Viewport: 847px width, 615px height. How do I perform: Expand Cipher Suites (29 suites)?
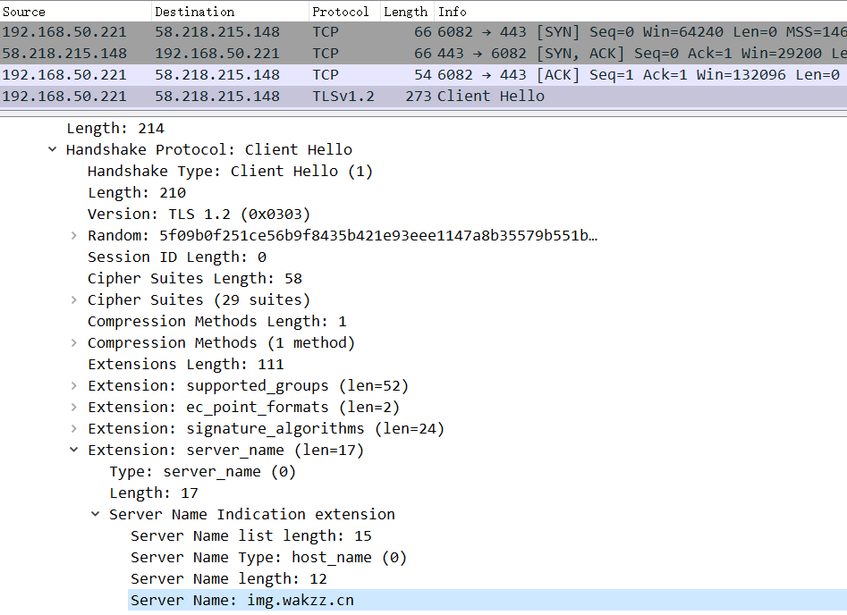pos(74,299)
